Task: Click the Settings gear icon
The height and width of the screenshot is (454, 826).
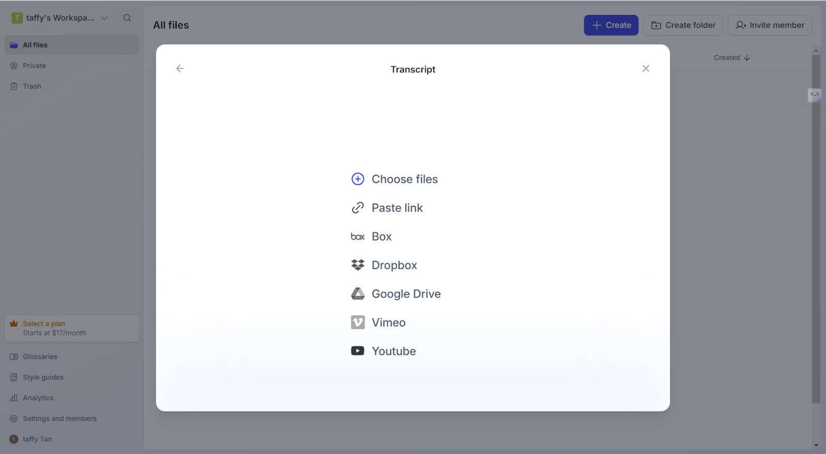Action: (14, 418)
